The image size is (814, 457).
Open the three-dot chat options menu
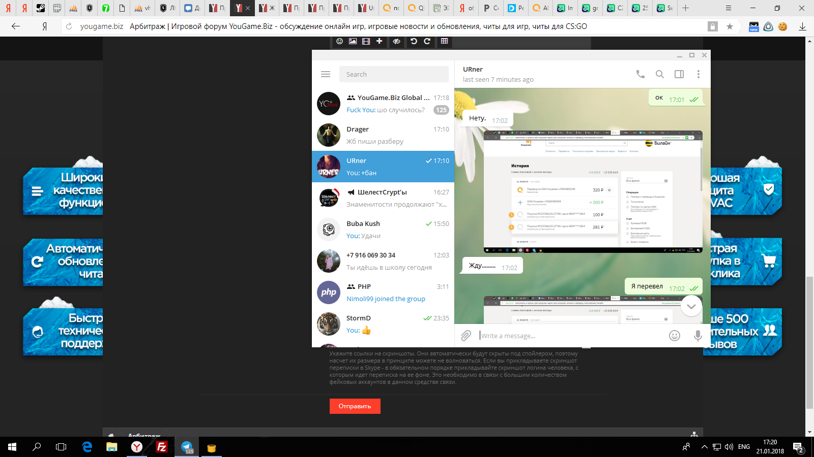[698, 74]
